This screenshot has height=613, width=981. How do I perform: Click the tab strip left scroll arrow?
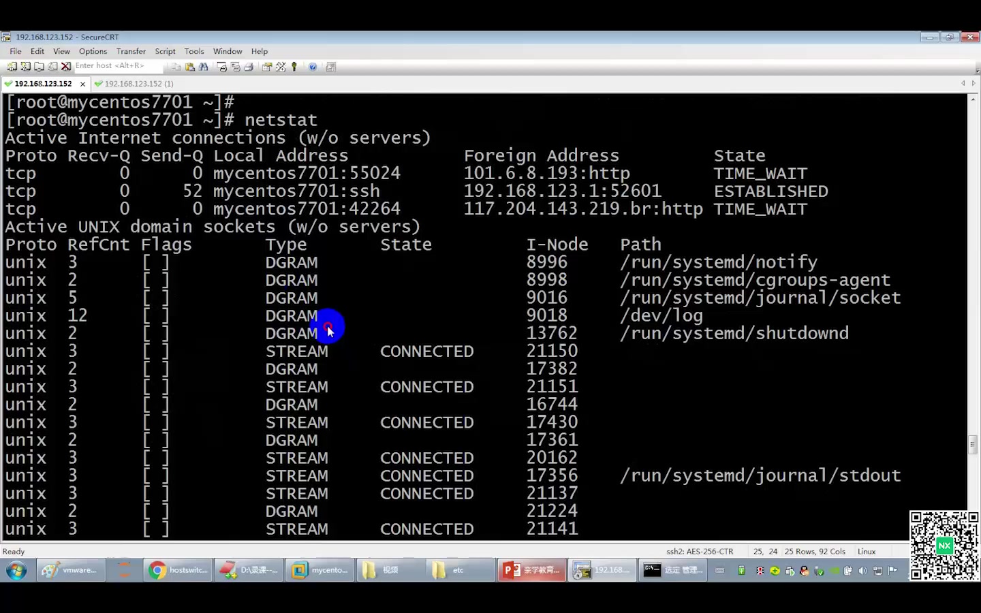tap(963, 83)
